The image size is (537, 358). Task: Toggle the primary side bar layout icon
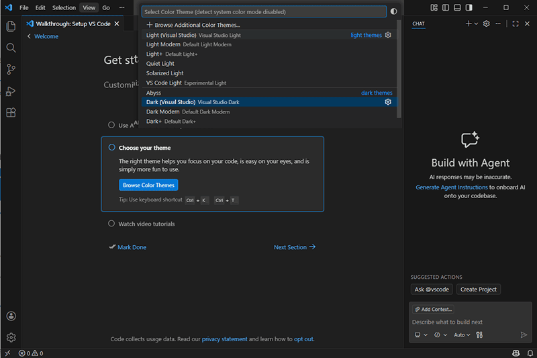click(446, 7)
